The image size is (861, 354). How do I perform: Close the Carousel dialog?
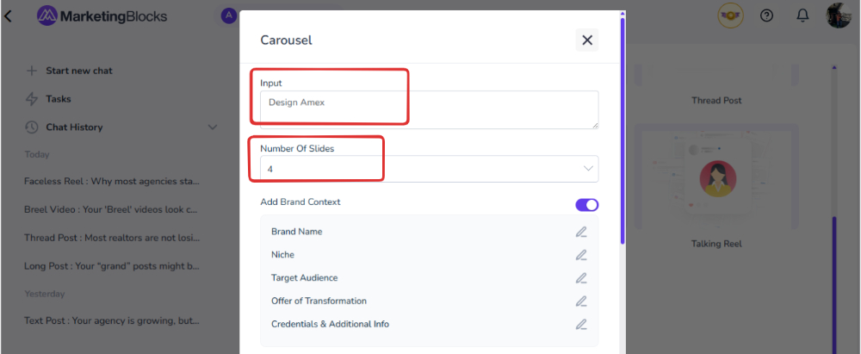587,40
